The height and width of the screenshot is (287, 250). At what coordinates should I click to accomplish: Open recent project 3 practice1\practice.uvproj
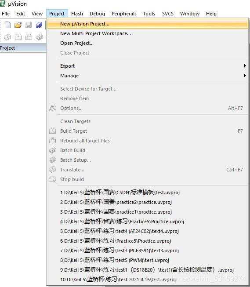[x=148, y=212]
